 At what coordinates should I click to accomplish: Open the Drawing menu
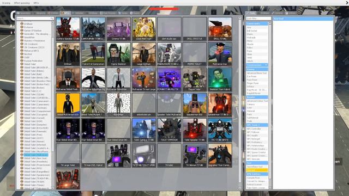6,3
